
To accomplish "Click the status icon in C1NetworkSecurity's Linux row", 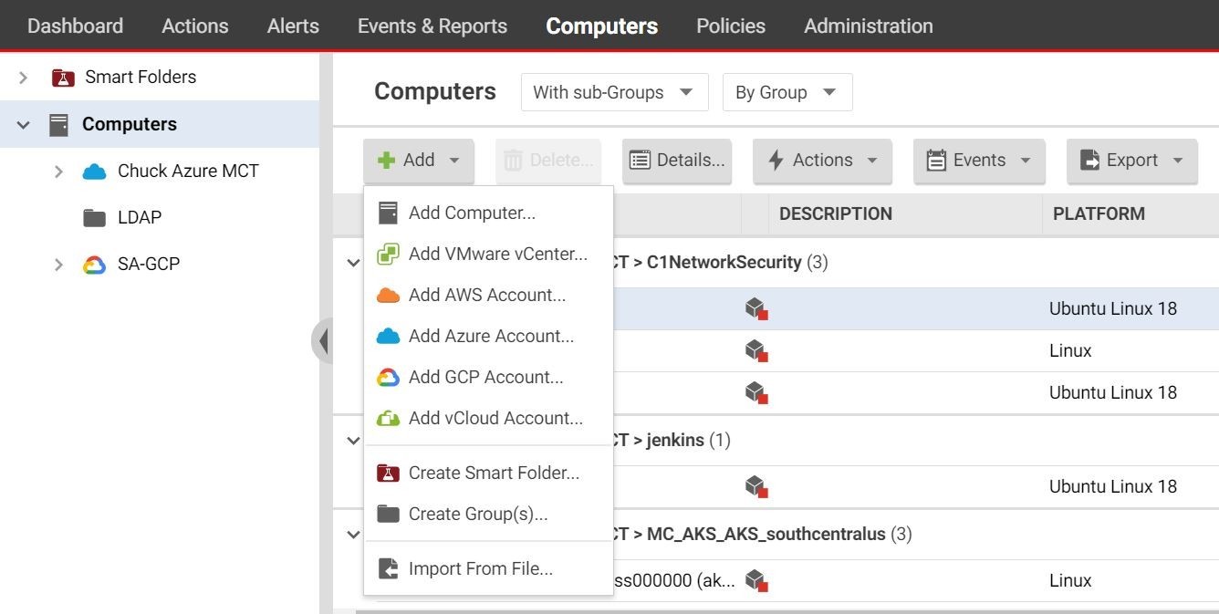I will 755,351.
